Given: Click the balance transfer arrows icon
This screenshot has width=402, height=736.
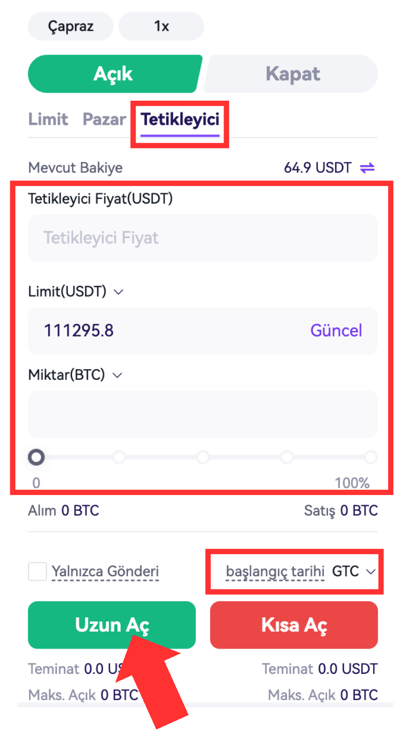Looking at the screenshot, I should [368, 168].
